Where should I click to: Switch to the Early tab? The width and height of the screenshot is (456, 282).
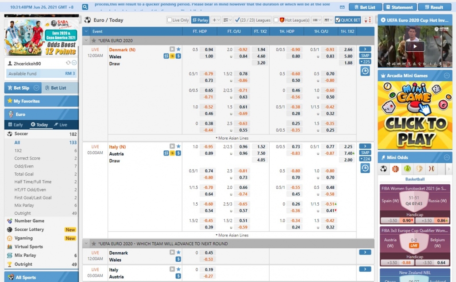pos(15,125)
